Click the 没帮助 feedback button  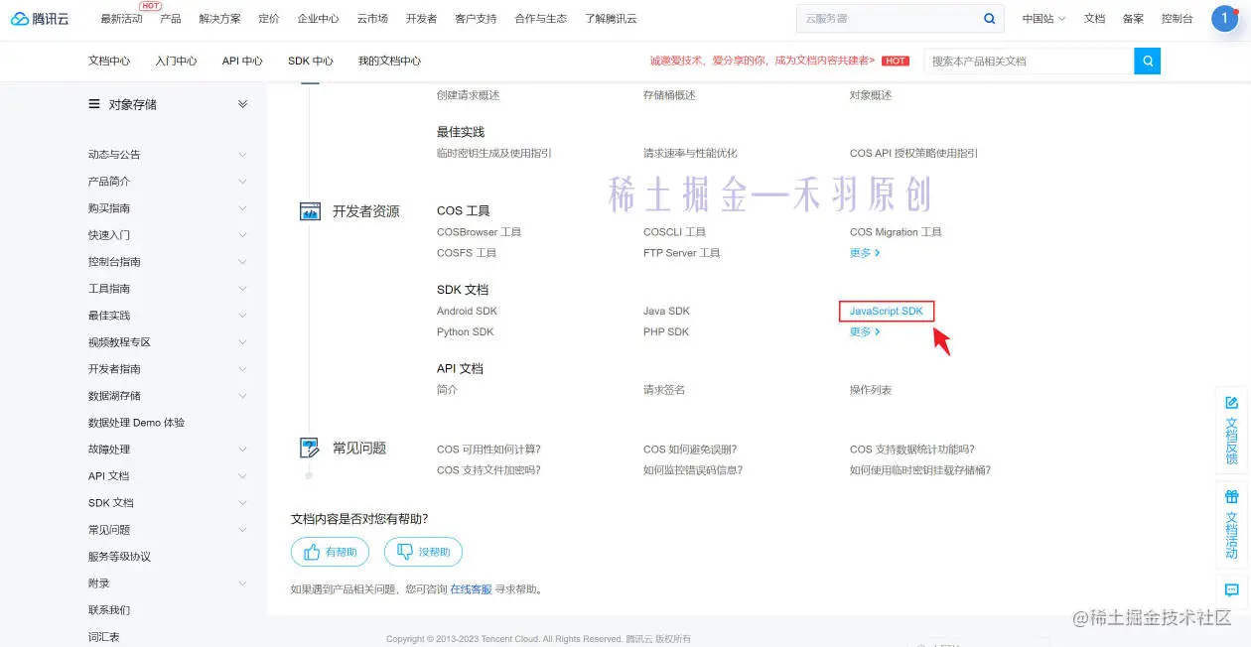point(423,552)
